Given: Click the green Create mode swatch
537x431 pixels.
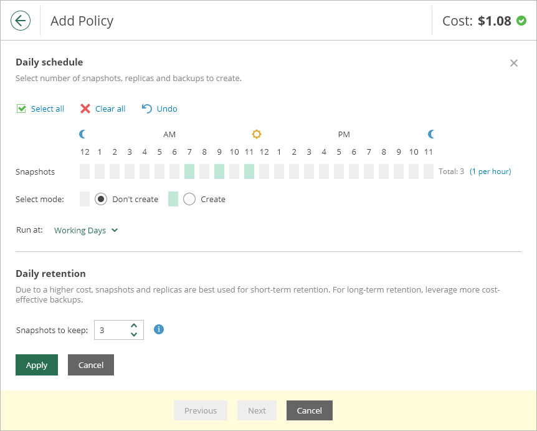Looking at the screenshot, I should (x=173, y=199).
